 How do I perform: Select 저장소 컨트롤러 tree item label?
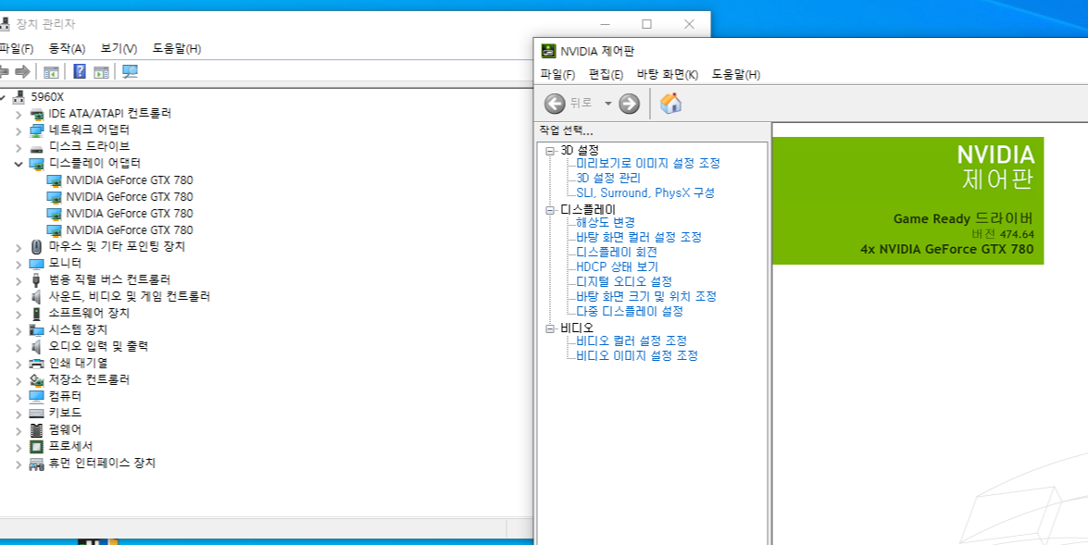point(89,380)
